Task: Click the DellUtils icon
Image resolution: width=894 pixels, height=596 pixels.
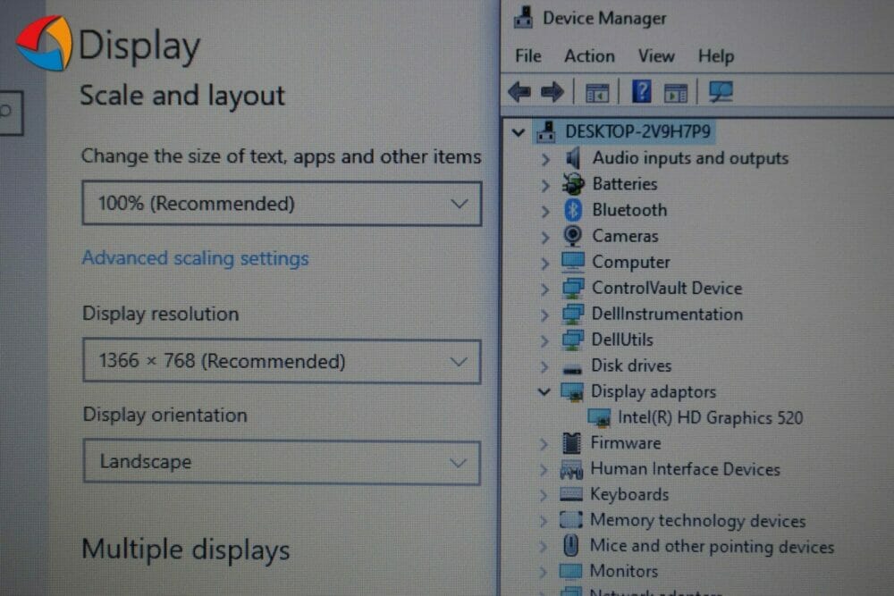Action: [572, 340]
